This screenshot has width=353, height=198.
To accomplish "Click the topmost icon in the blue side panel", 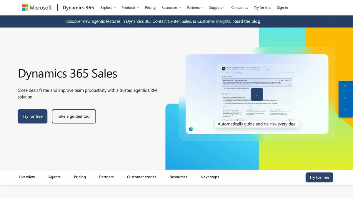I will [345, 87].
